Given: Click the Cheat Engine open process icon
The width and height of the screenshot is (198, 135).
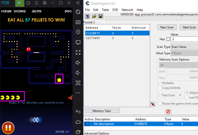Looking at the screenshot, I should point(87,16).
